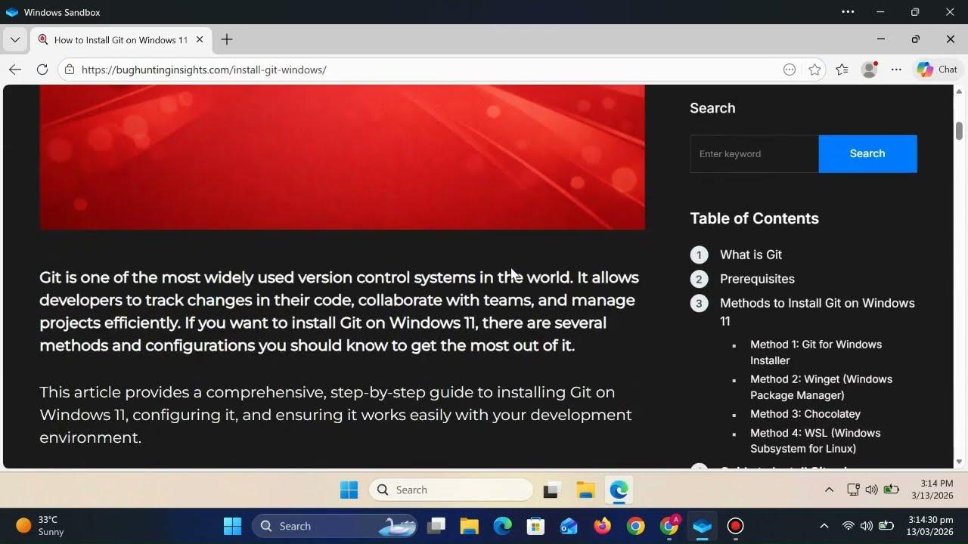Jump to Prerequisites section
The height and width of the screenshot is (544, 968).
(757, 279)
